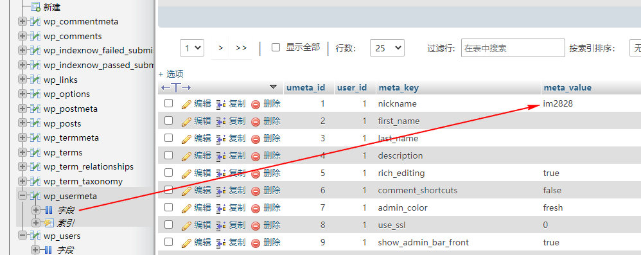641x255 pixels.
Task: Click the wp_terms table icon
Action: [35, 152]
